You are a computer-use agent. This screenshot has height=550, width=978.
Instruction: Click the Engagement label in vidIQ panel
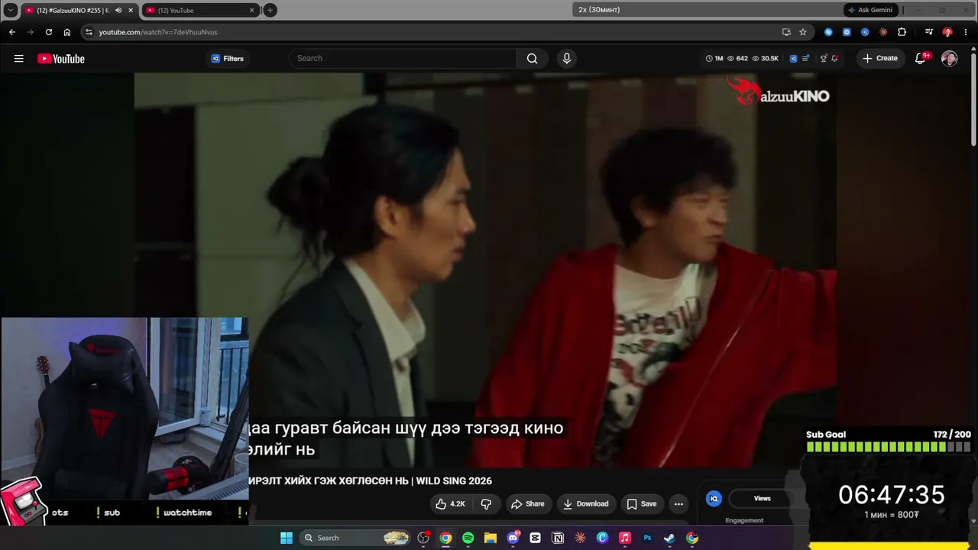tap(744, 521)
